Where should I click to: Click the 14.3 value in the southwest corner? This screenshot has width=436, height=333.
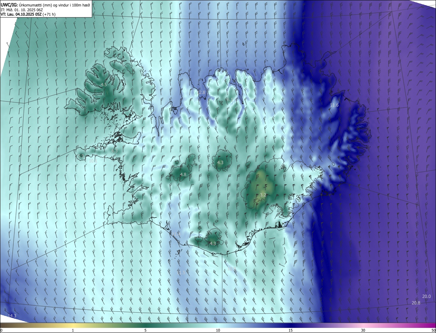point(12,316)
